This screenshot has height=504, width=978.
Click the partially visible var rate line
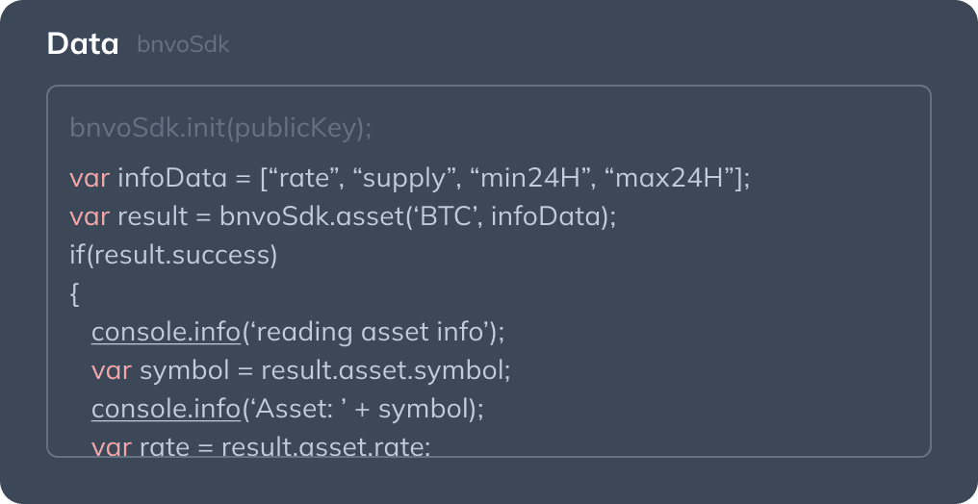point(261,446)
